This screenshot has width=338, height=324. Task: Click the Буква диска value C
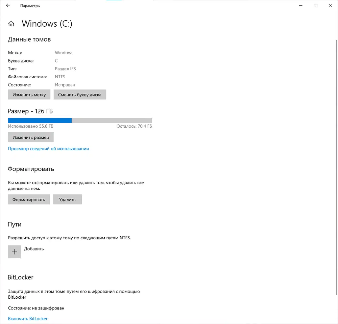click(x=56, y=61)
